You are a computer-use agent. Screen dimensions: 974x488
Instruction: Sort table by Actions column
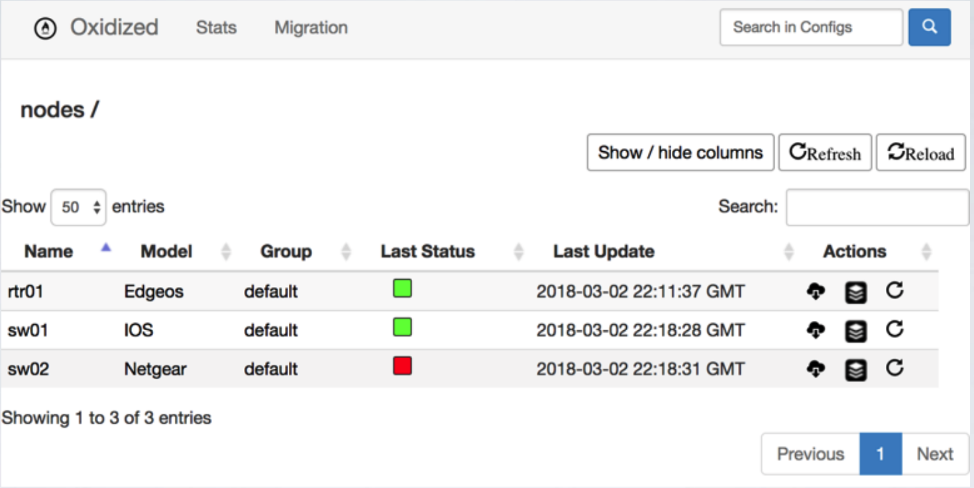click(x=855, y=251)
